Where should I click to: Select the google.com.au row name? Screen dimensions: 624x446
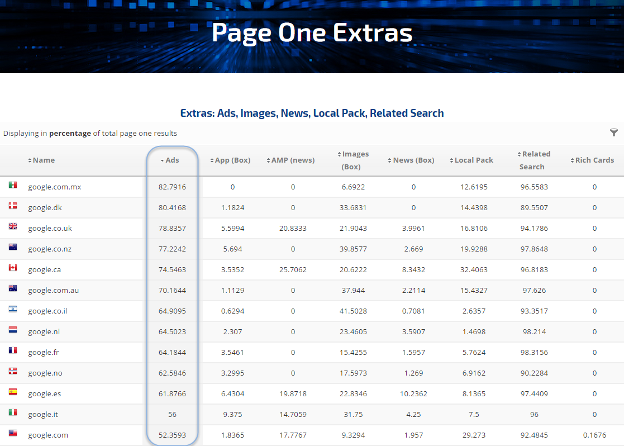[x=53, y=291]
